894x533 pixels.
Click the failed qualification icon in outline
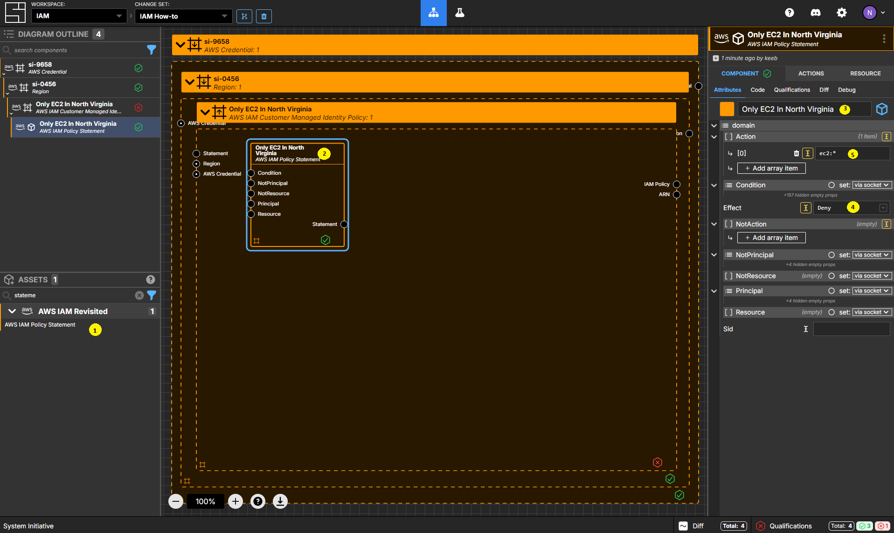139,108
